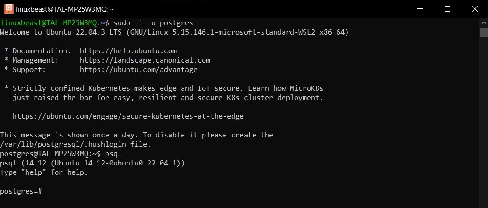Click the green linuxbeast@TAL-MP25W3MQ prompt
The image size is (488, 208).
49,23
